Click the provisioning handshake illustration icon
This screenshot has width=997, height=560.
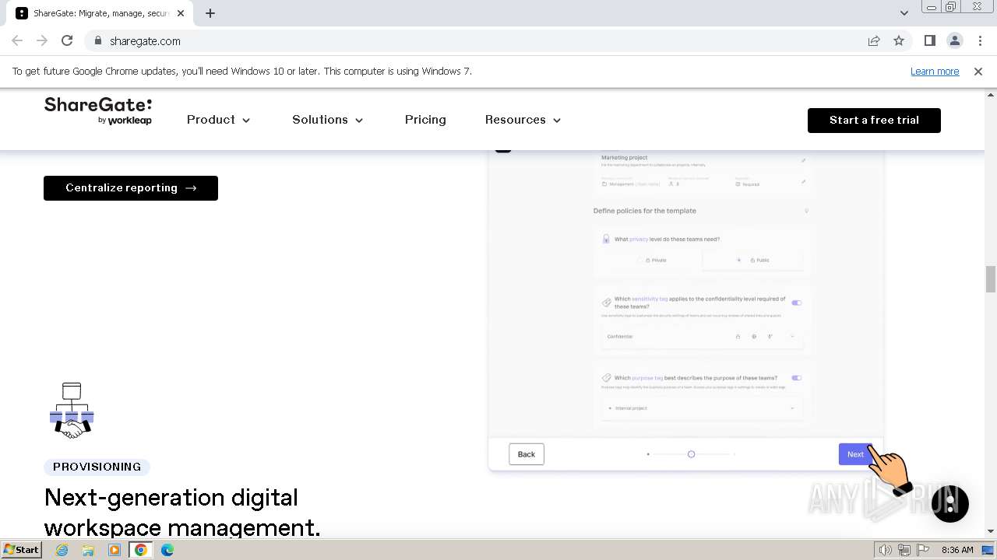(72, 411)
